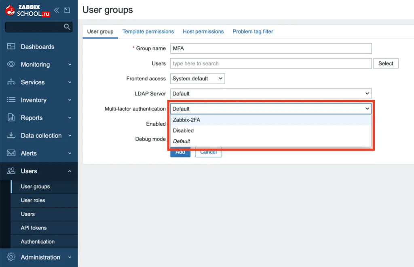Open the LDAP Server dropdown
This screenshot has height=267, width=414.
click(271, 94)
